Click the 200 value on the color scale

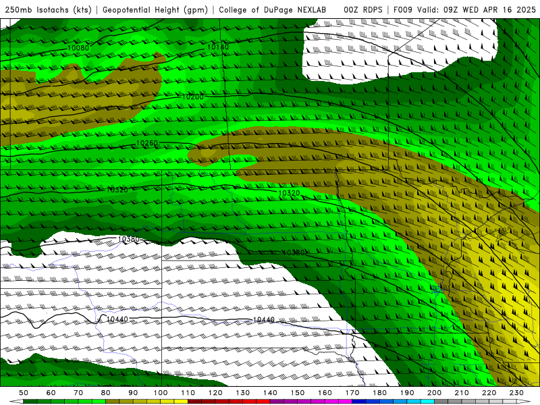click(435, 393)
